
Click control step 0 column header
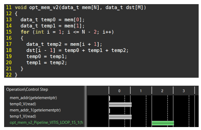[119, 91]
